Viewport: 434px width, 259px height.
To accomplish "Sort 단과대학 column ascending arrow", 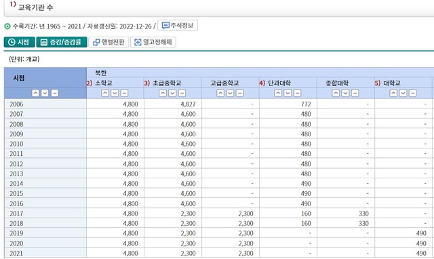I will coord(278,94).
